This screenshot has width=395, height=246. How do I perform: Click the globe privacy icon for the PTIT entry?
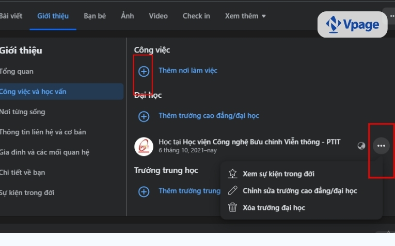point(361,146)
